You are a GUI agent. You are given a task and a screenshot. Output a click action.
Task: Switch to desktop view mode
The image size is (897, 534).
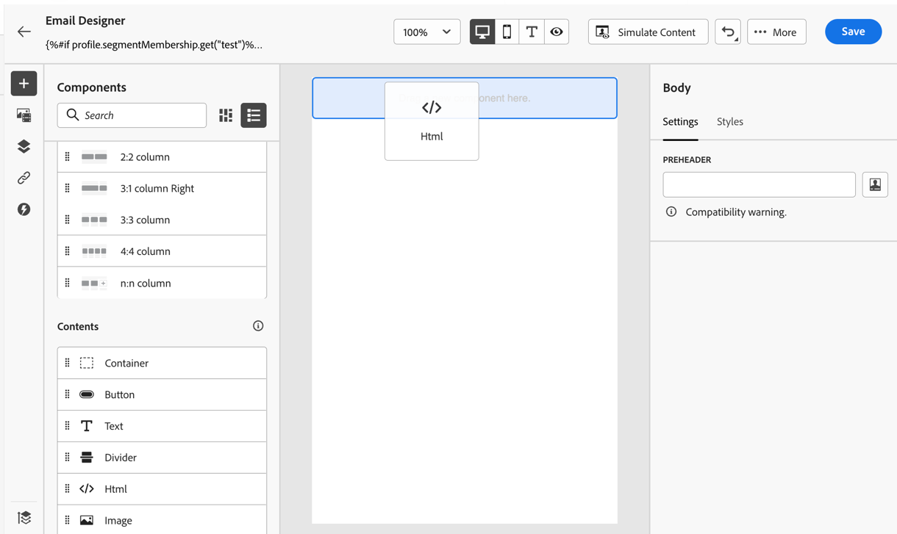(482, 32)
